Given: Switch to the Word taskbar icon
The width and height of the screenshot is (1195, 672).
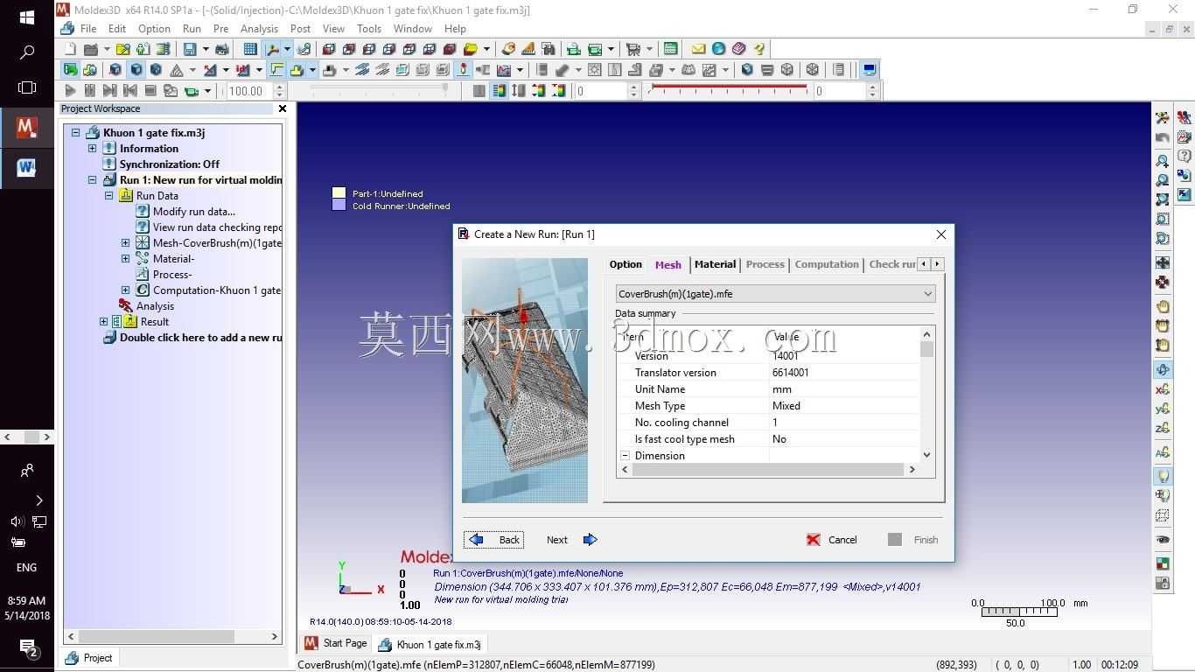Looking at the screenshot, I should click(26, 168).
